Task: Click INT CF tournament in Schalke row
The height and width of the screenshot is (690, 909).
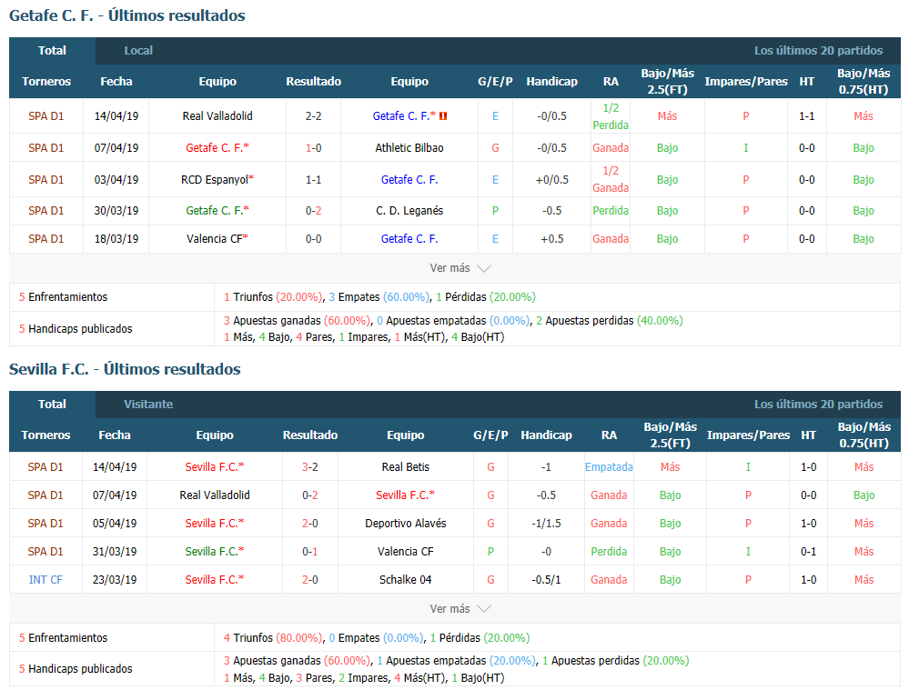Action: [x=45, y=579]
